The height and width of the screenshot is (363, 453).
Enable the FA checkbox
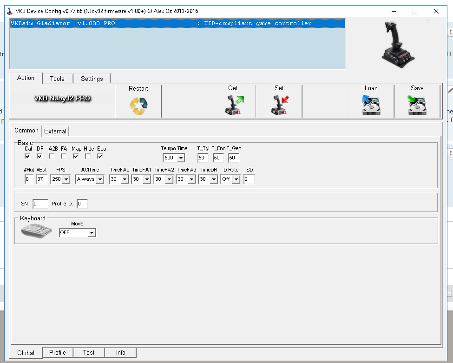(64, 156)
